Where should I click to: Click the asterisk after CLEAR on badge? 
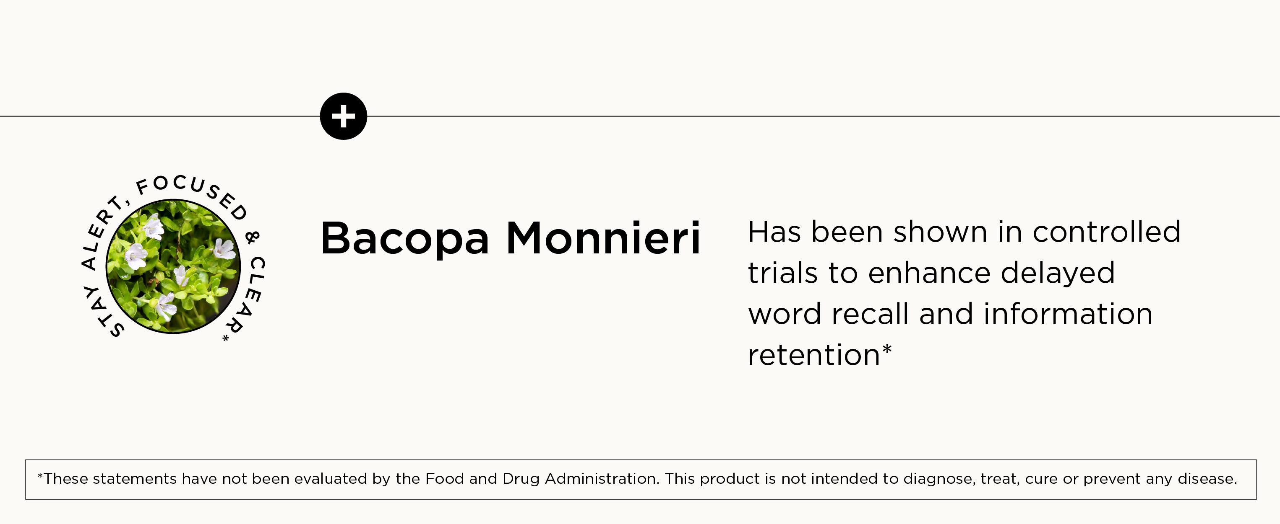click(226, 338)
